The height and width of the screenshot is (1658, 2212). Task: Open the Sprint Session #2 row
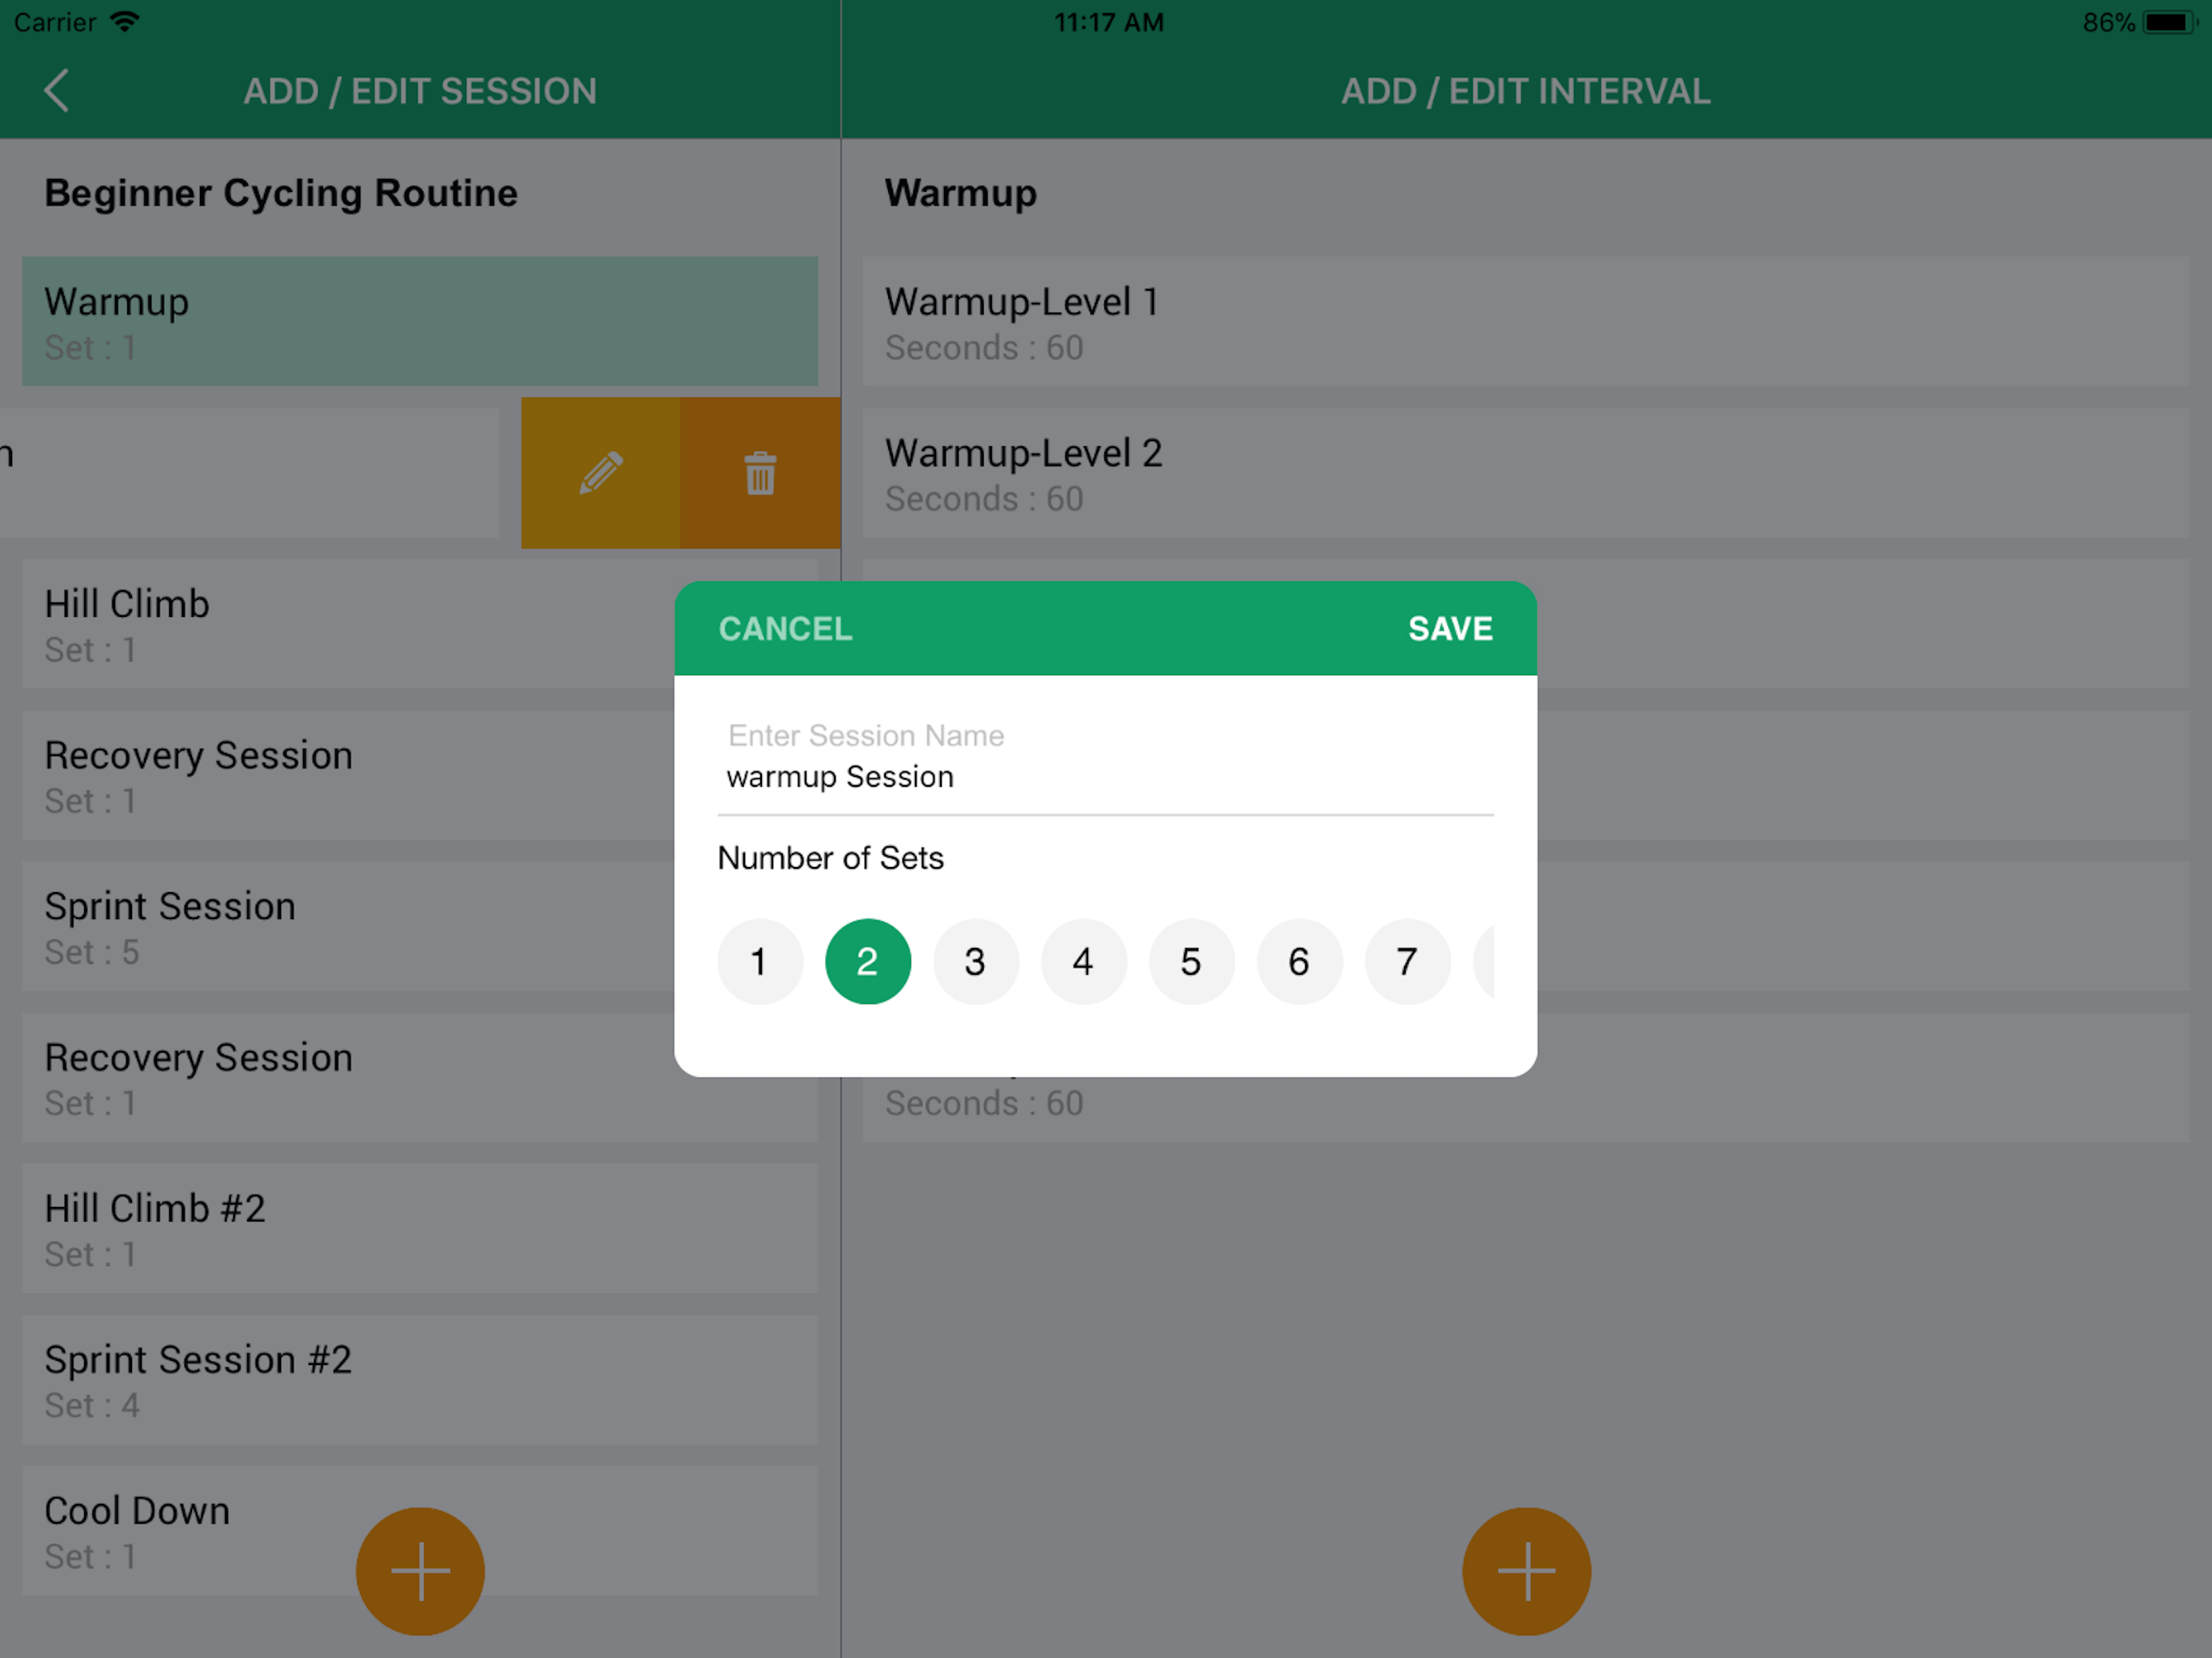coord(420,1380)
